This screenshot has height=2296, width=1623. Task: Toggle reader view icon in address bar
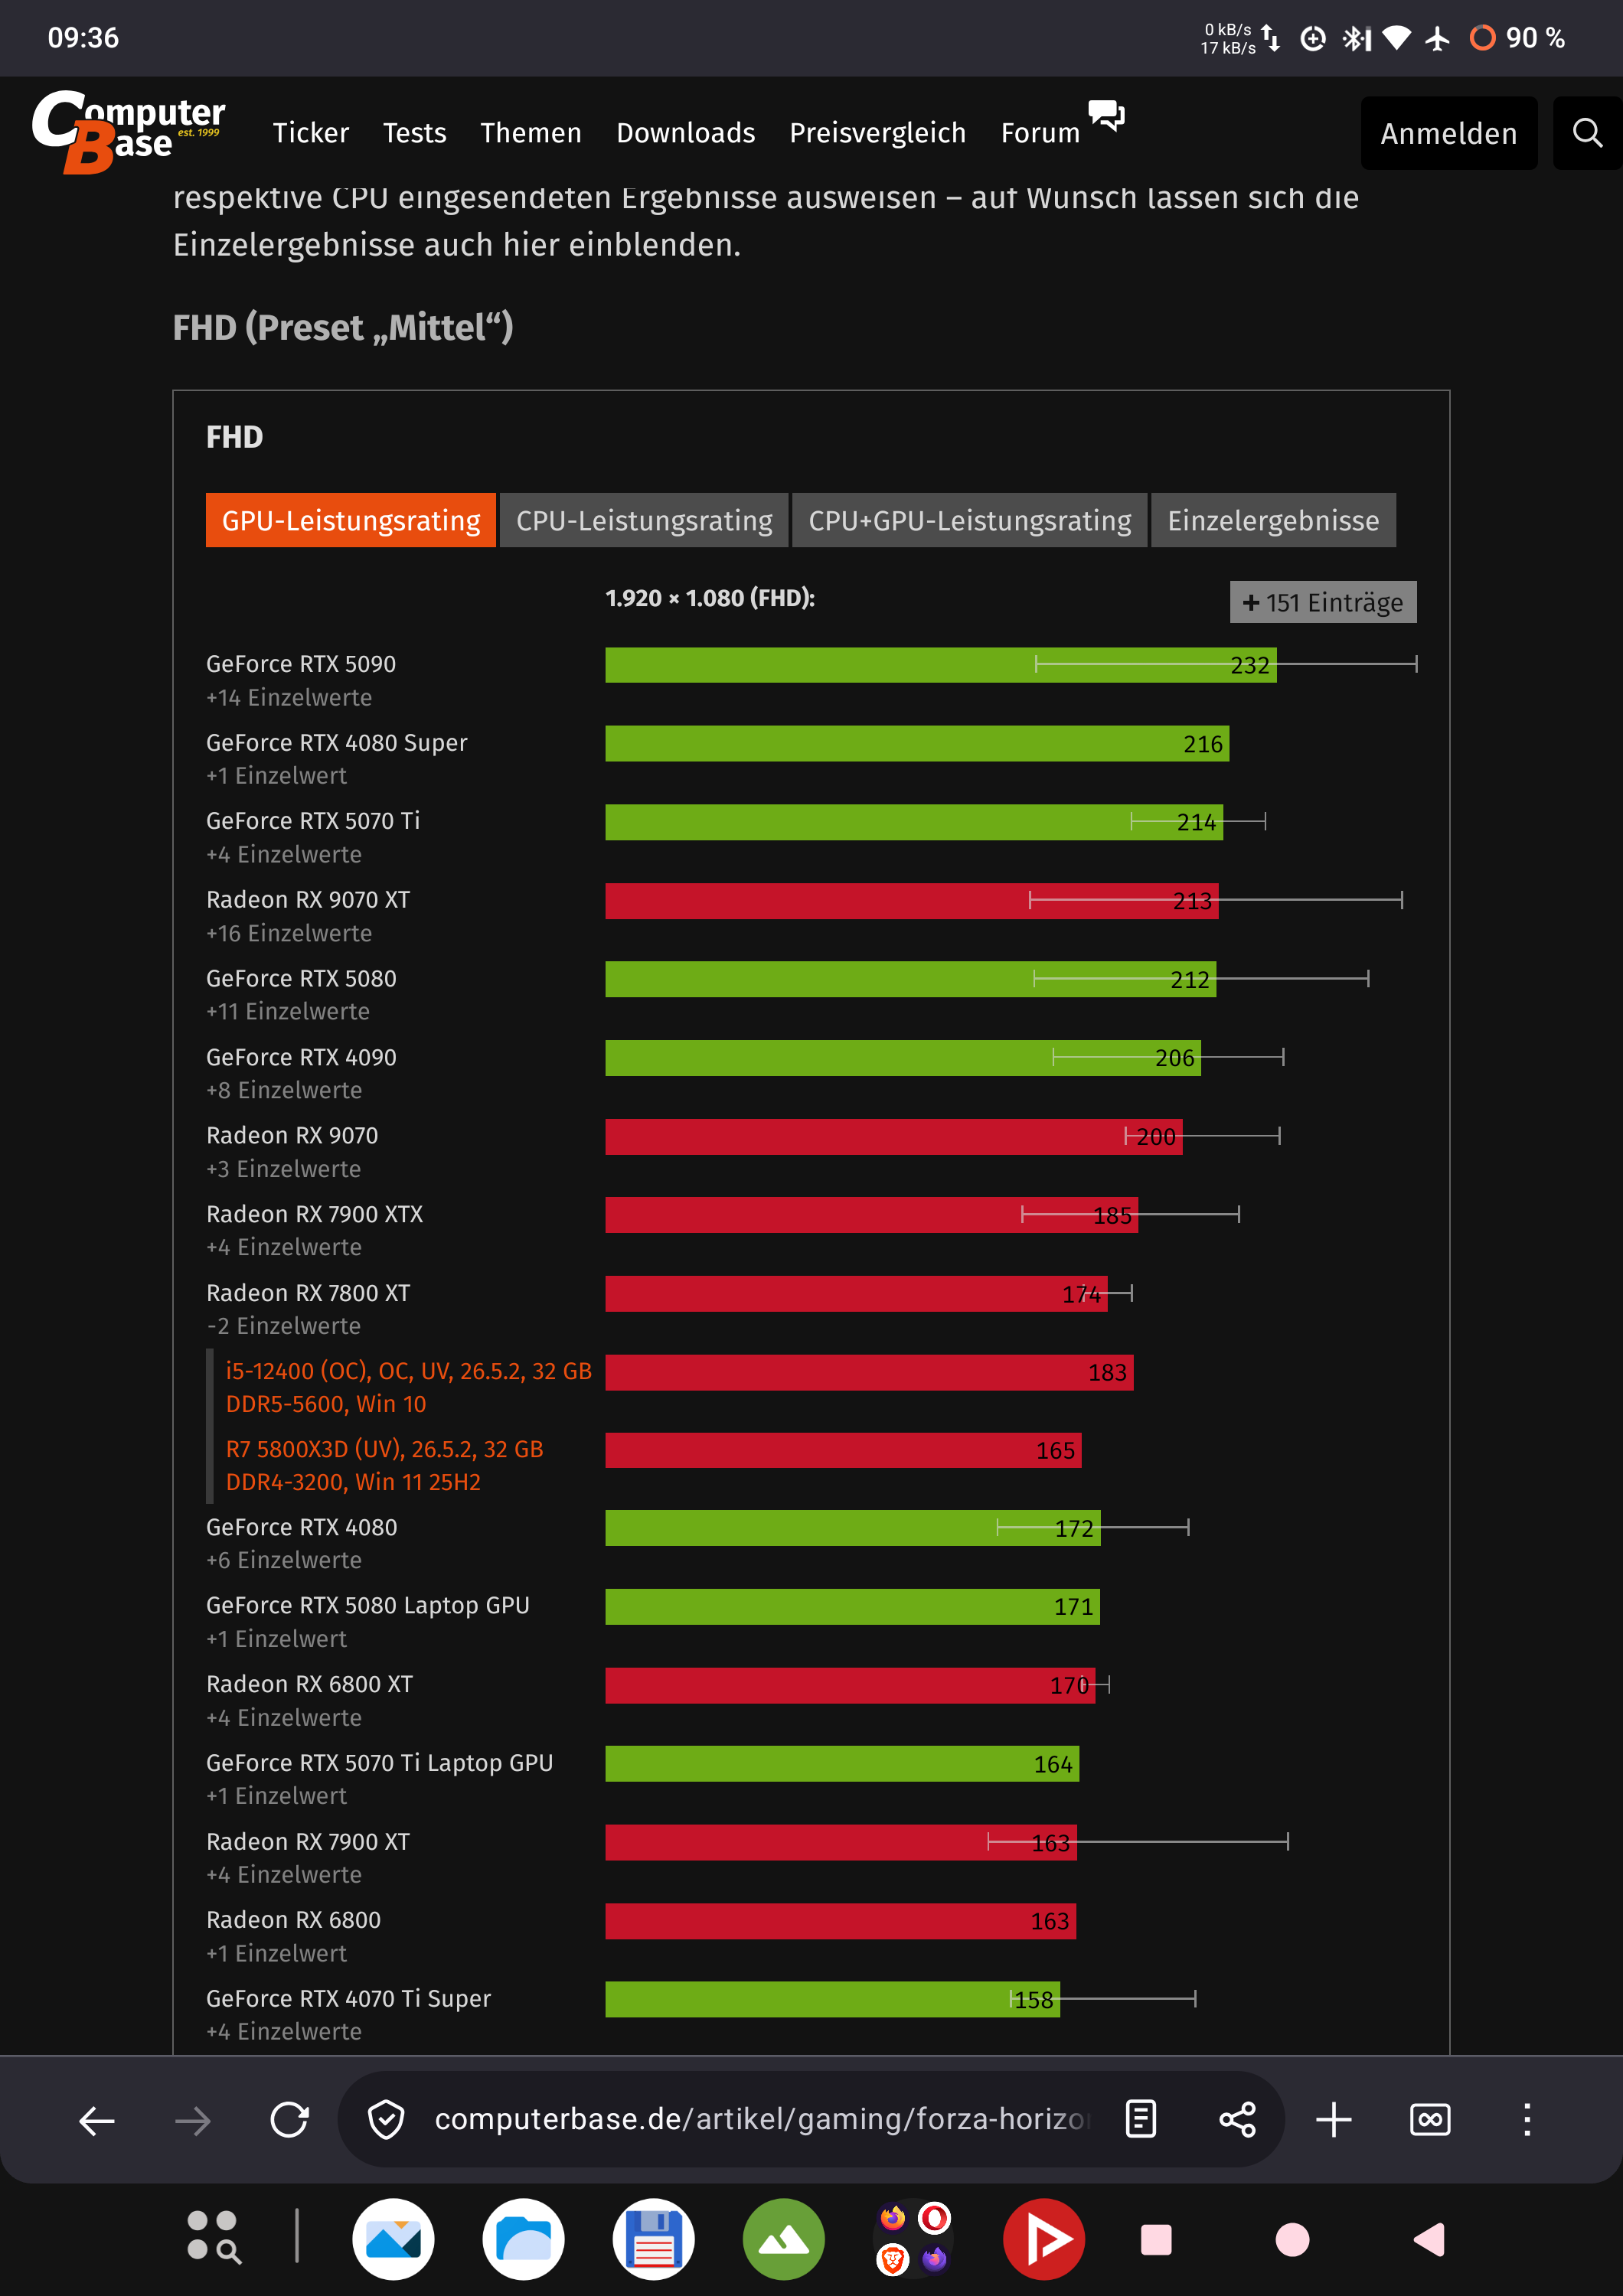(1141, 2119)
